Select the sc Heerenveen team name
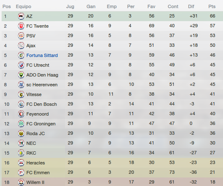223x186 pixels. 42,85
